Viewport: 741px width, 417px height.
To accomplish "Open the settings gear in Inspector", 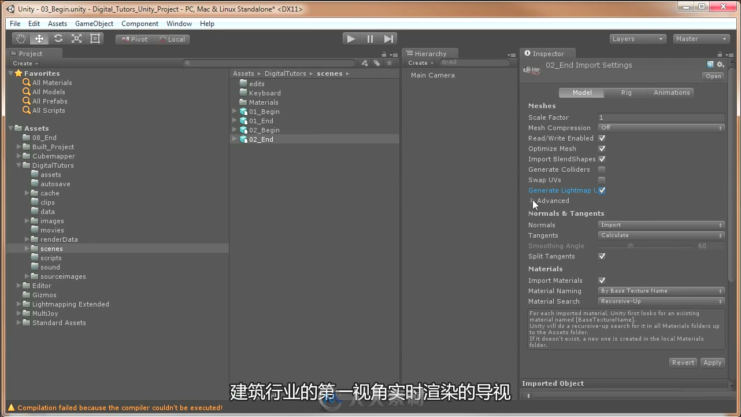I will pyautogui.click(x=720, y=65).
